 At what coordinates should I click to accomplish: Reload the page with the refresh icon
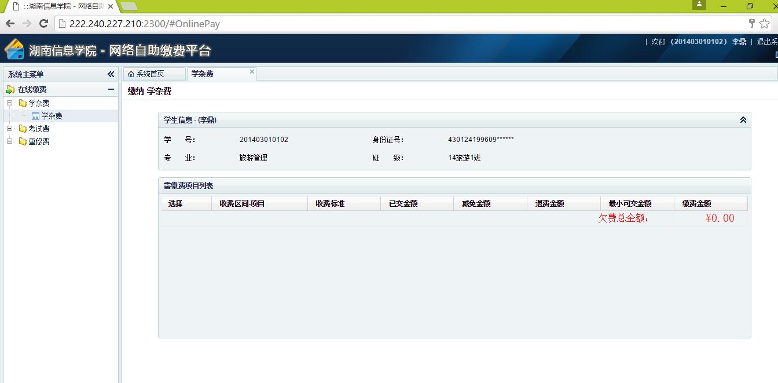coord(43,24)
